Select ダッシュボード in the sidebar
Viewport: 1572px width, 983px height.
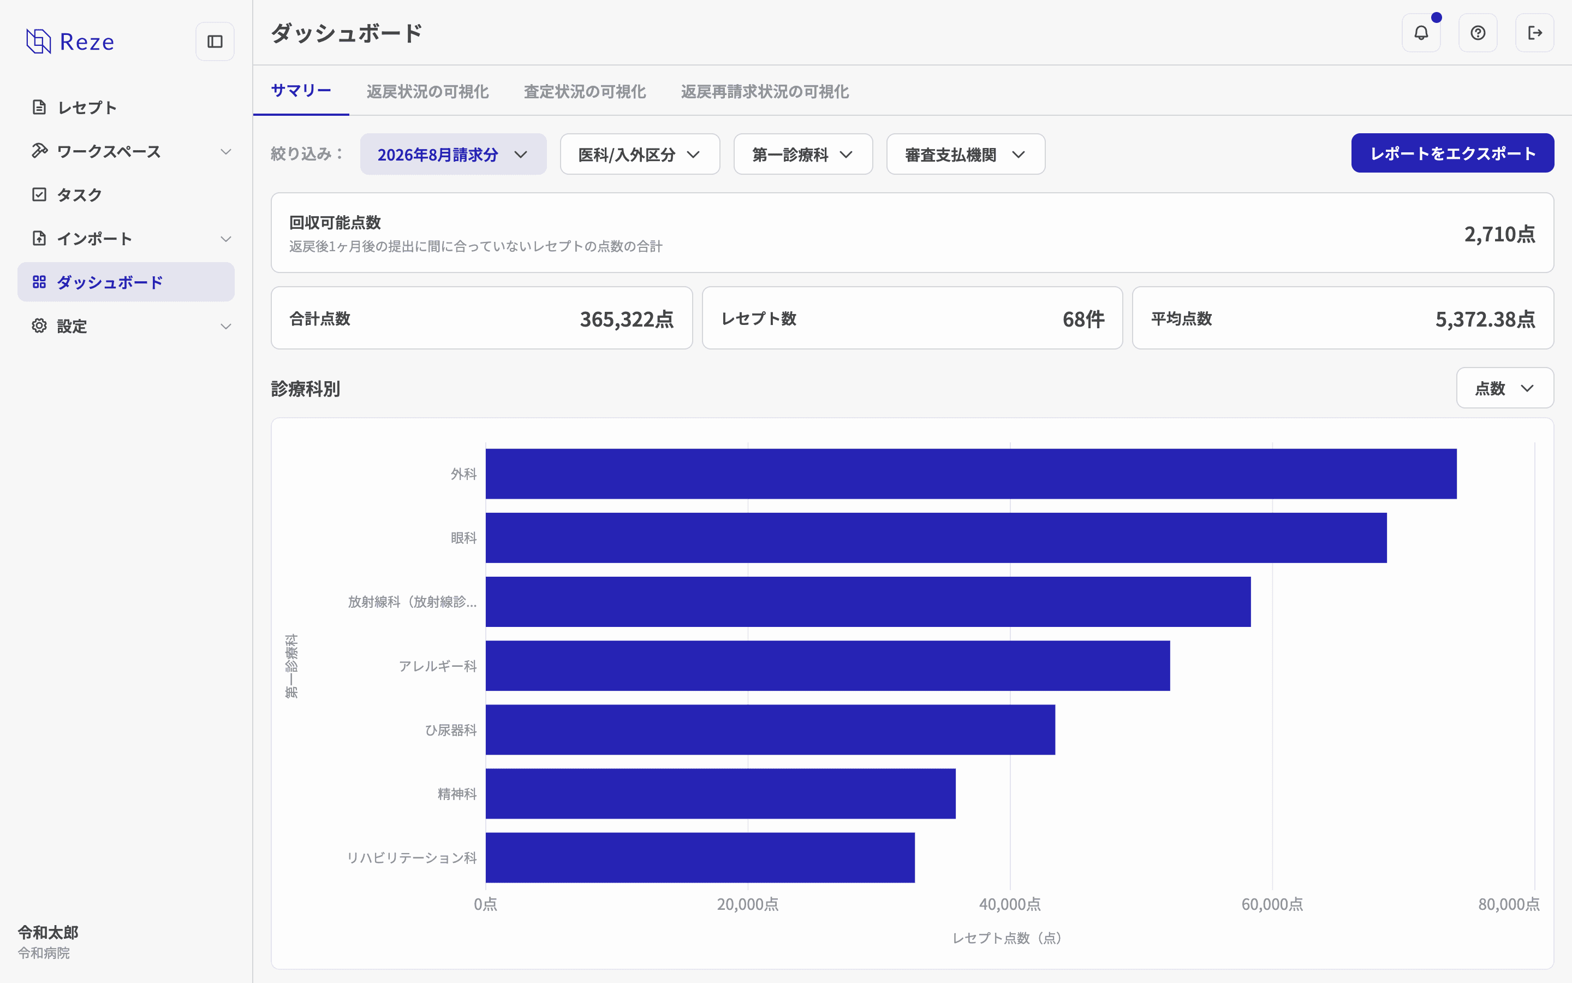pos(126,281)
